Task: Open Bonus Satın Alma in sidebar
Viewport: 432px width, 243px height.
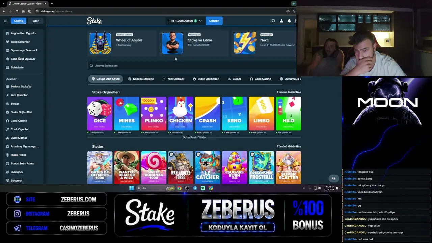Action: coord(22,164)
